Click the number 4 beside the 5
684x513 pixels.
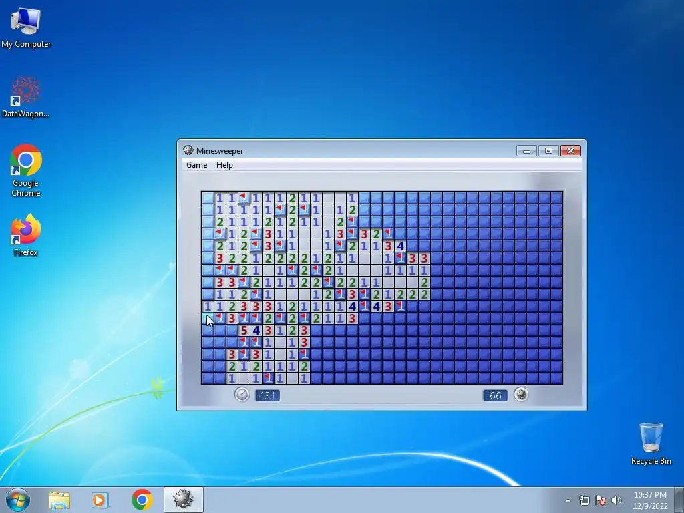[x=256, y=330]
